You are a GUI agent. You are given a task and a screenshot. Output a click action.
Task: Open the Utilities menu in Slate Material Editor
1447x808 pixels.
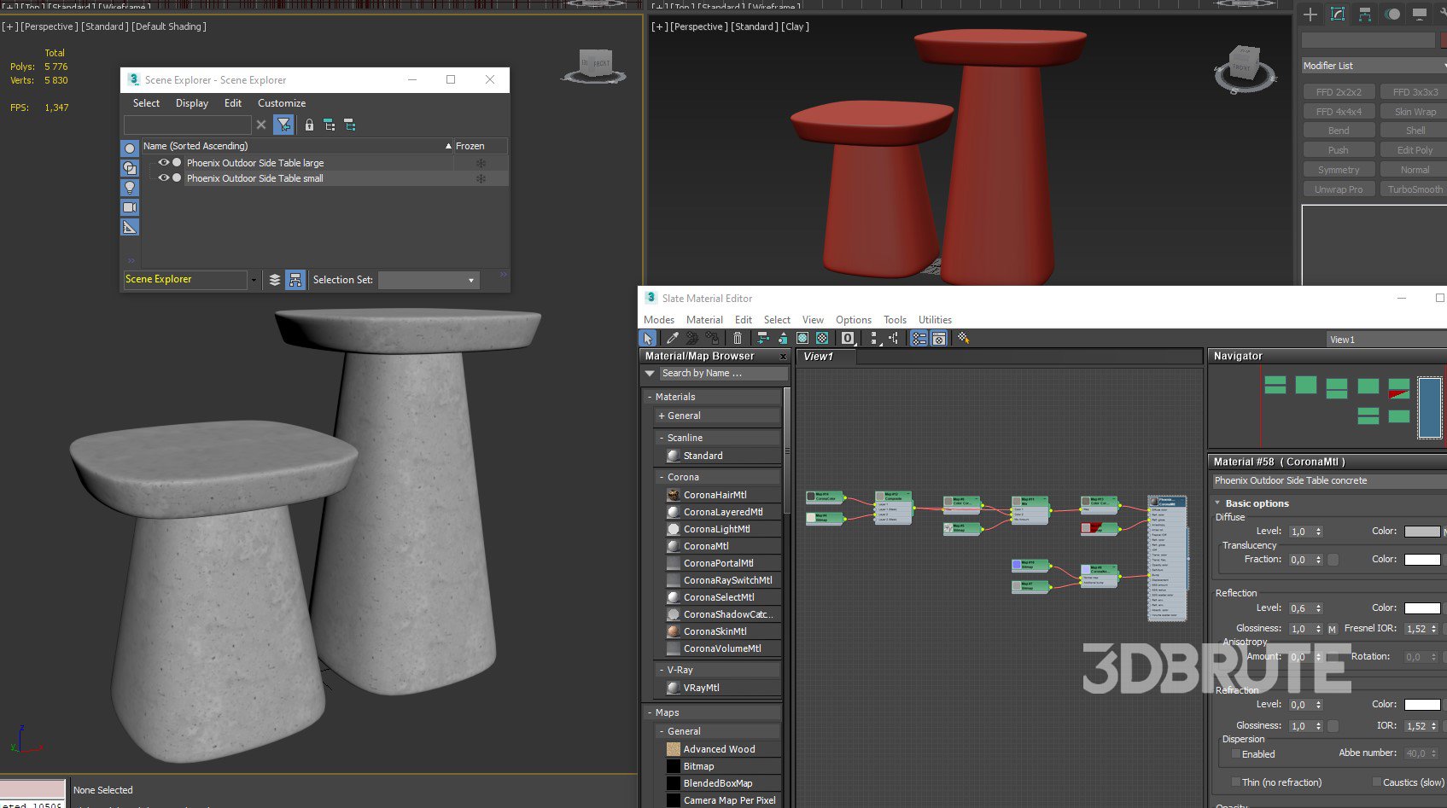(935, 320)
